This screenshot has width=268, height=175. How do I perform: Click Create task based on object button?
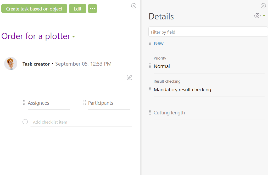34,9
